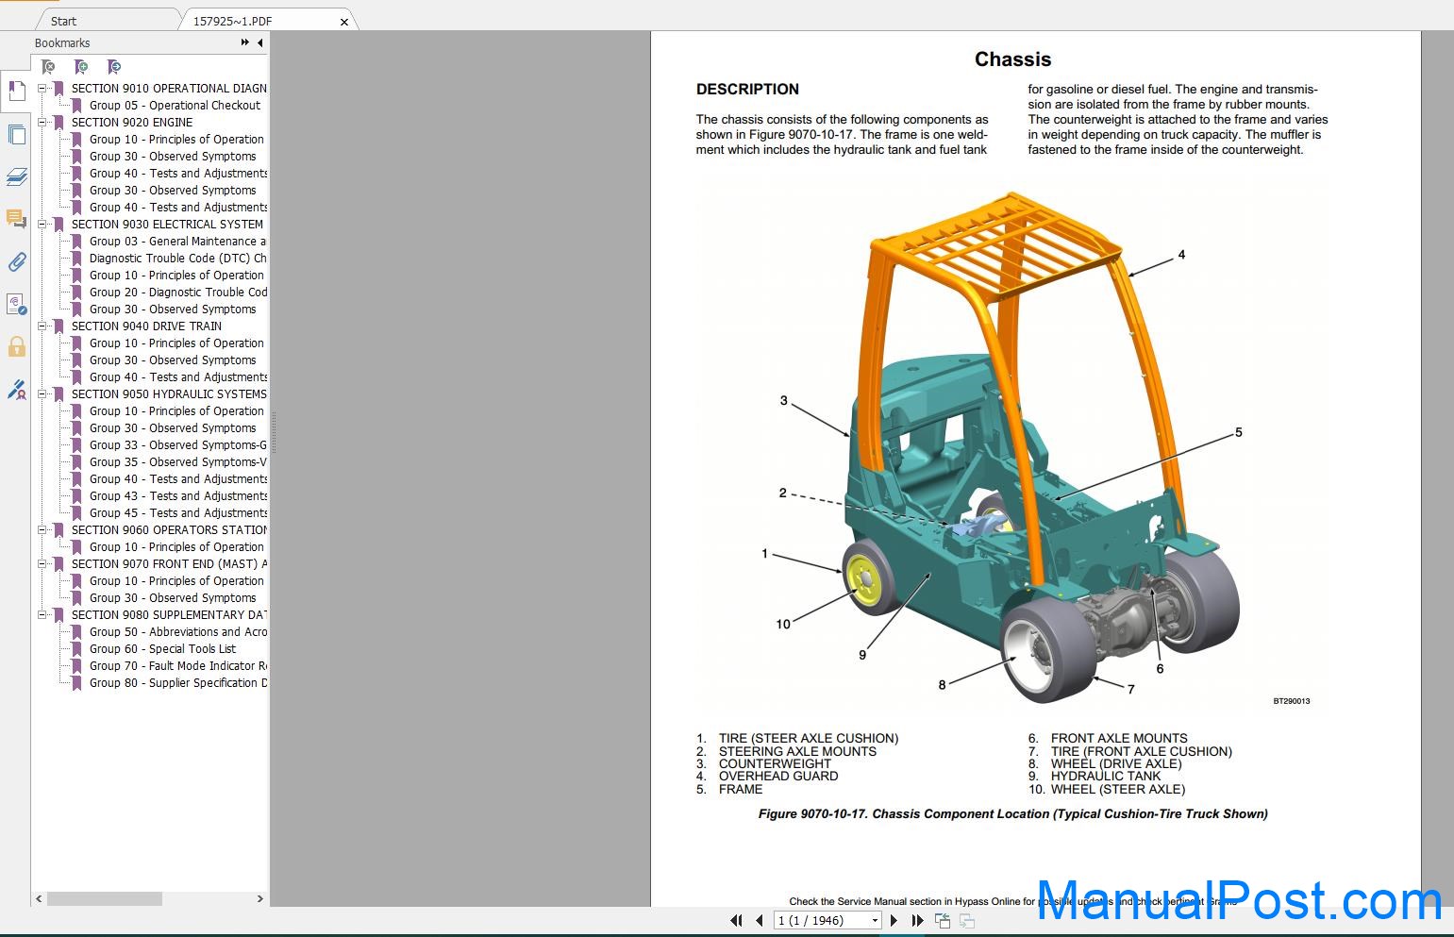Collapse SECTION 9060 OPERATORS STATION node

pos(42,529)
